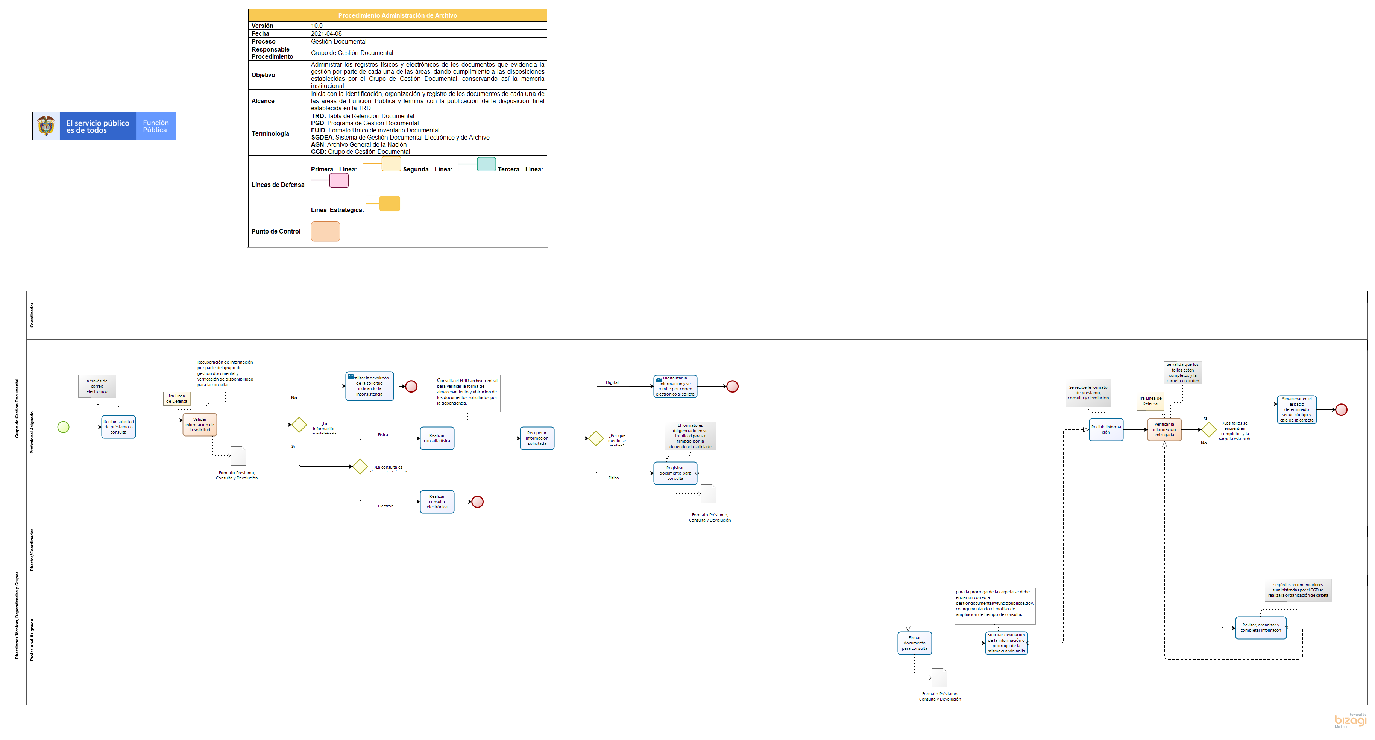The image size is (1375, 740).
Task: Select the document icon under 'Firmar documento para consulta'
Action: 939,678
